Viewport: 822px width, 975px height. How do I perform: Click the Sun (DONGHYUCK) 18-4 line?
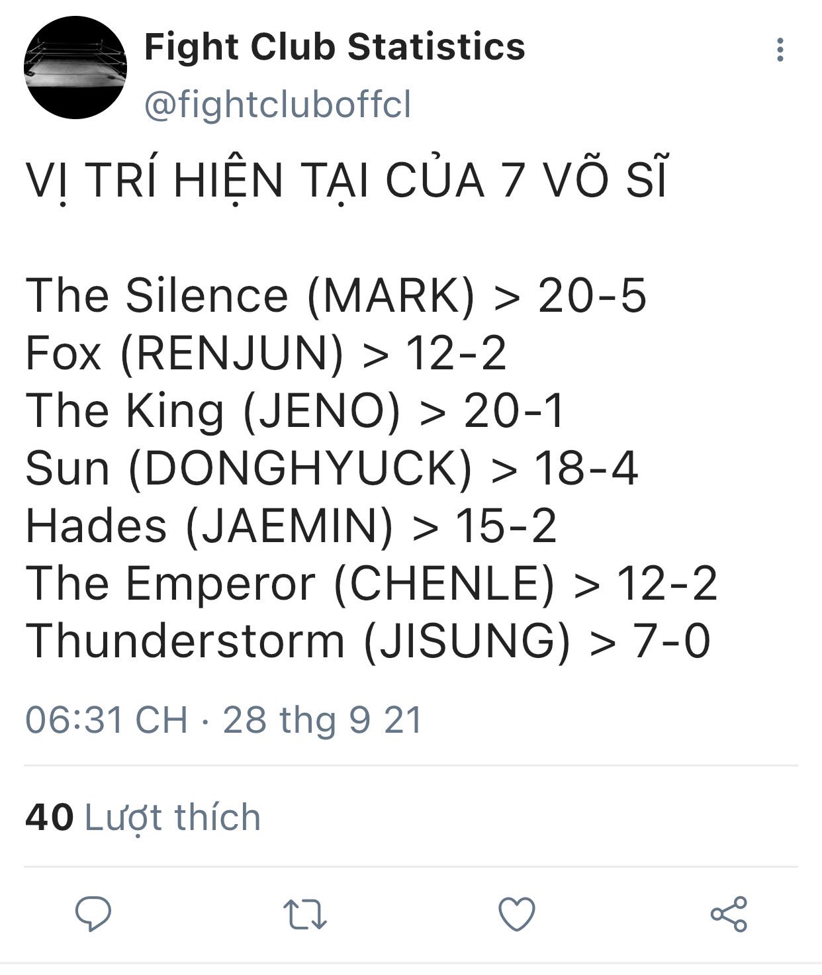332,468
